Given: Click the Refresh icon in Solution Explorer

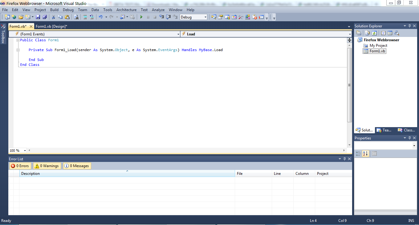Looking at the screenshot, I should (x=374, y=33).
